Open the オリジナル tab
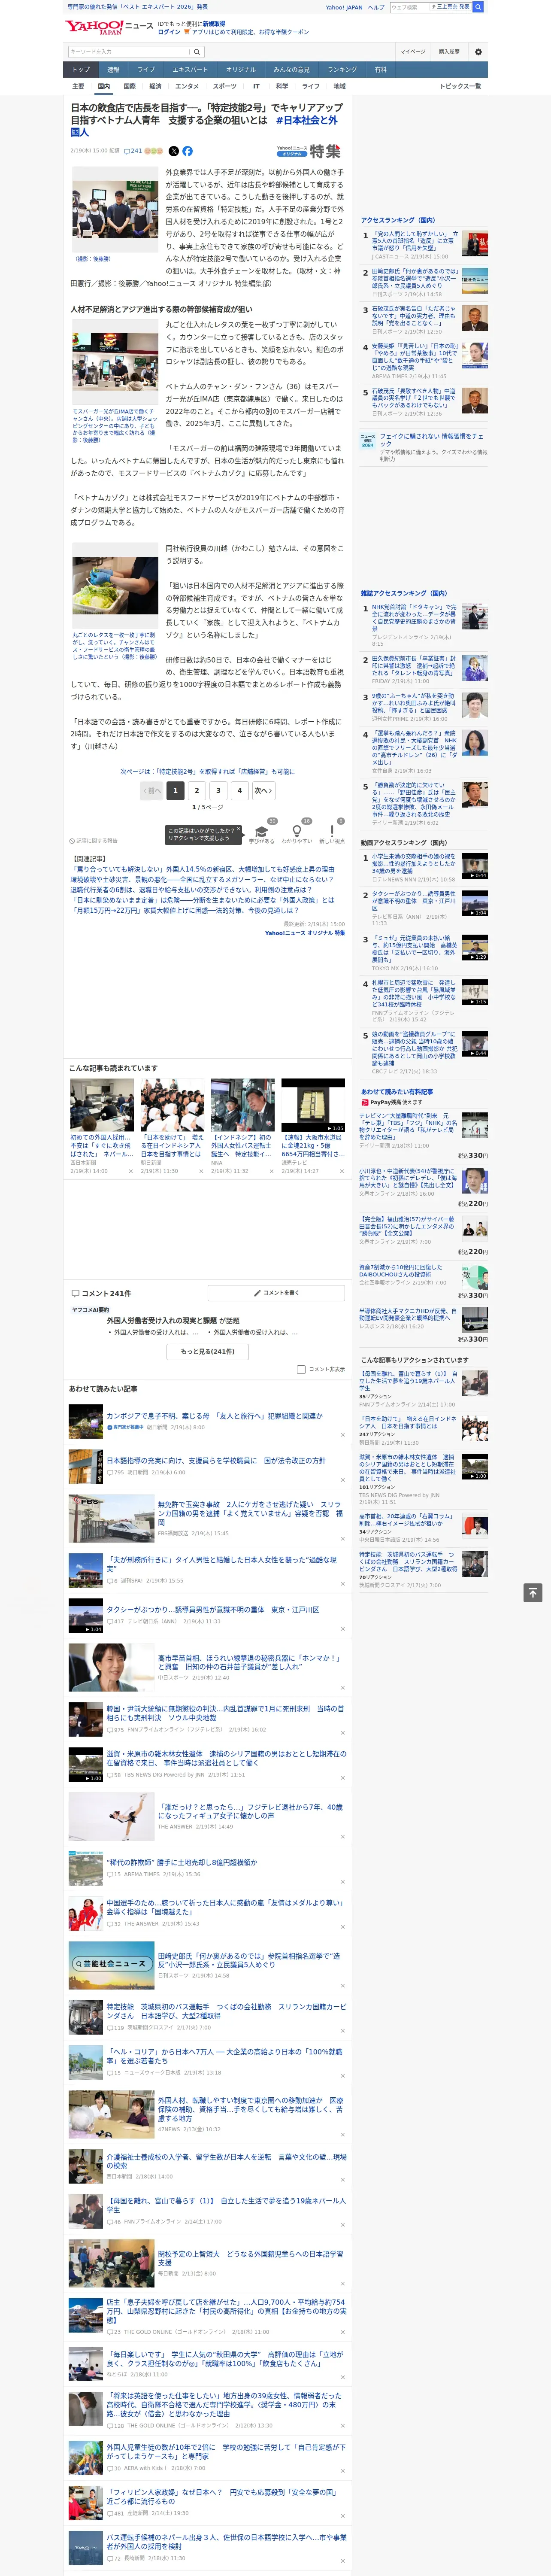 click(x=241, y=69)
